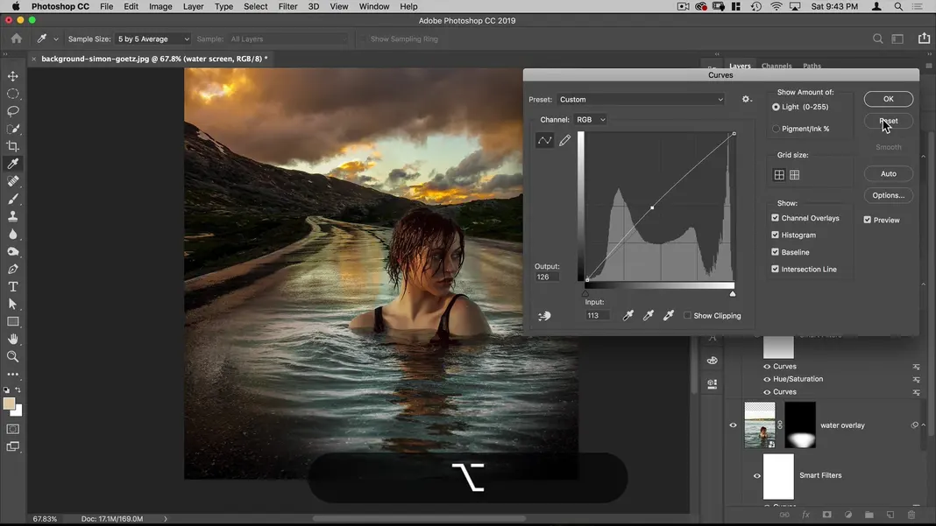Open the File menu
The height and width of the screenshot is (526, 936).
(106, 6)
